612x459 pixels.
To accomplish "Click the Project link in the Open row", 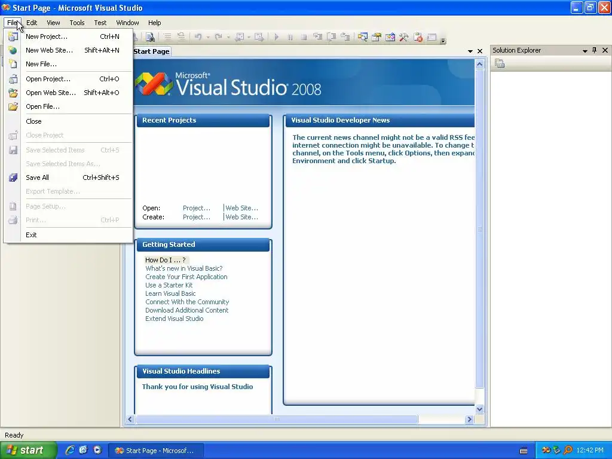I will (x=196, y=208).
